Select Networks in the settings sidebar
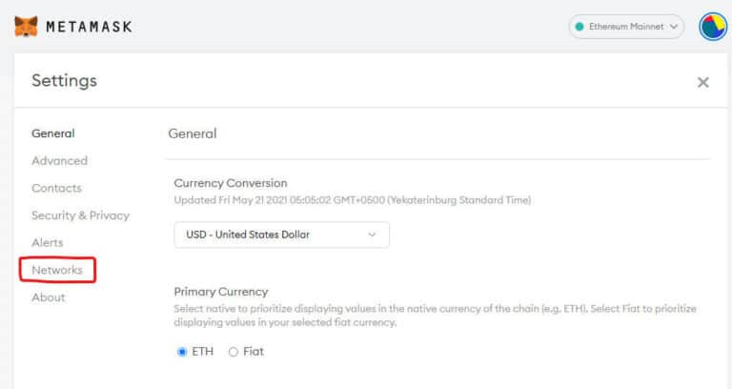The image size is (732, 389). (x=57, y=270)
